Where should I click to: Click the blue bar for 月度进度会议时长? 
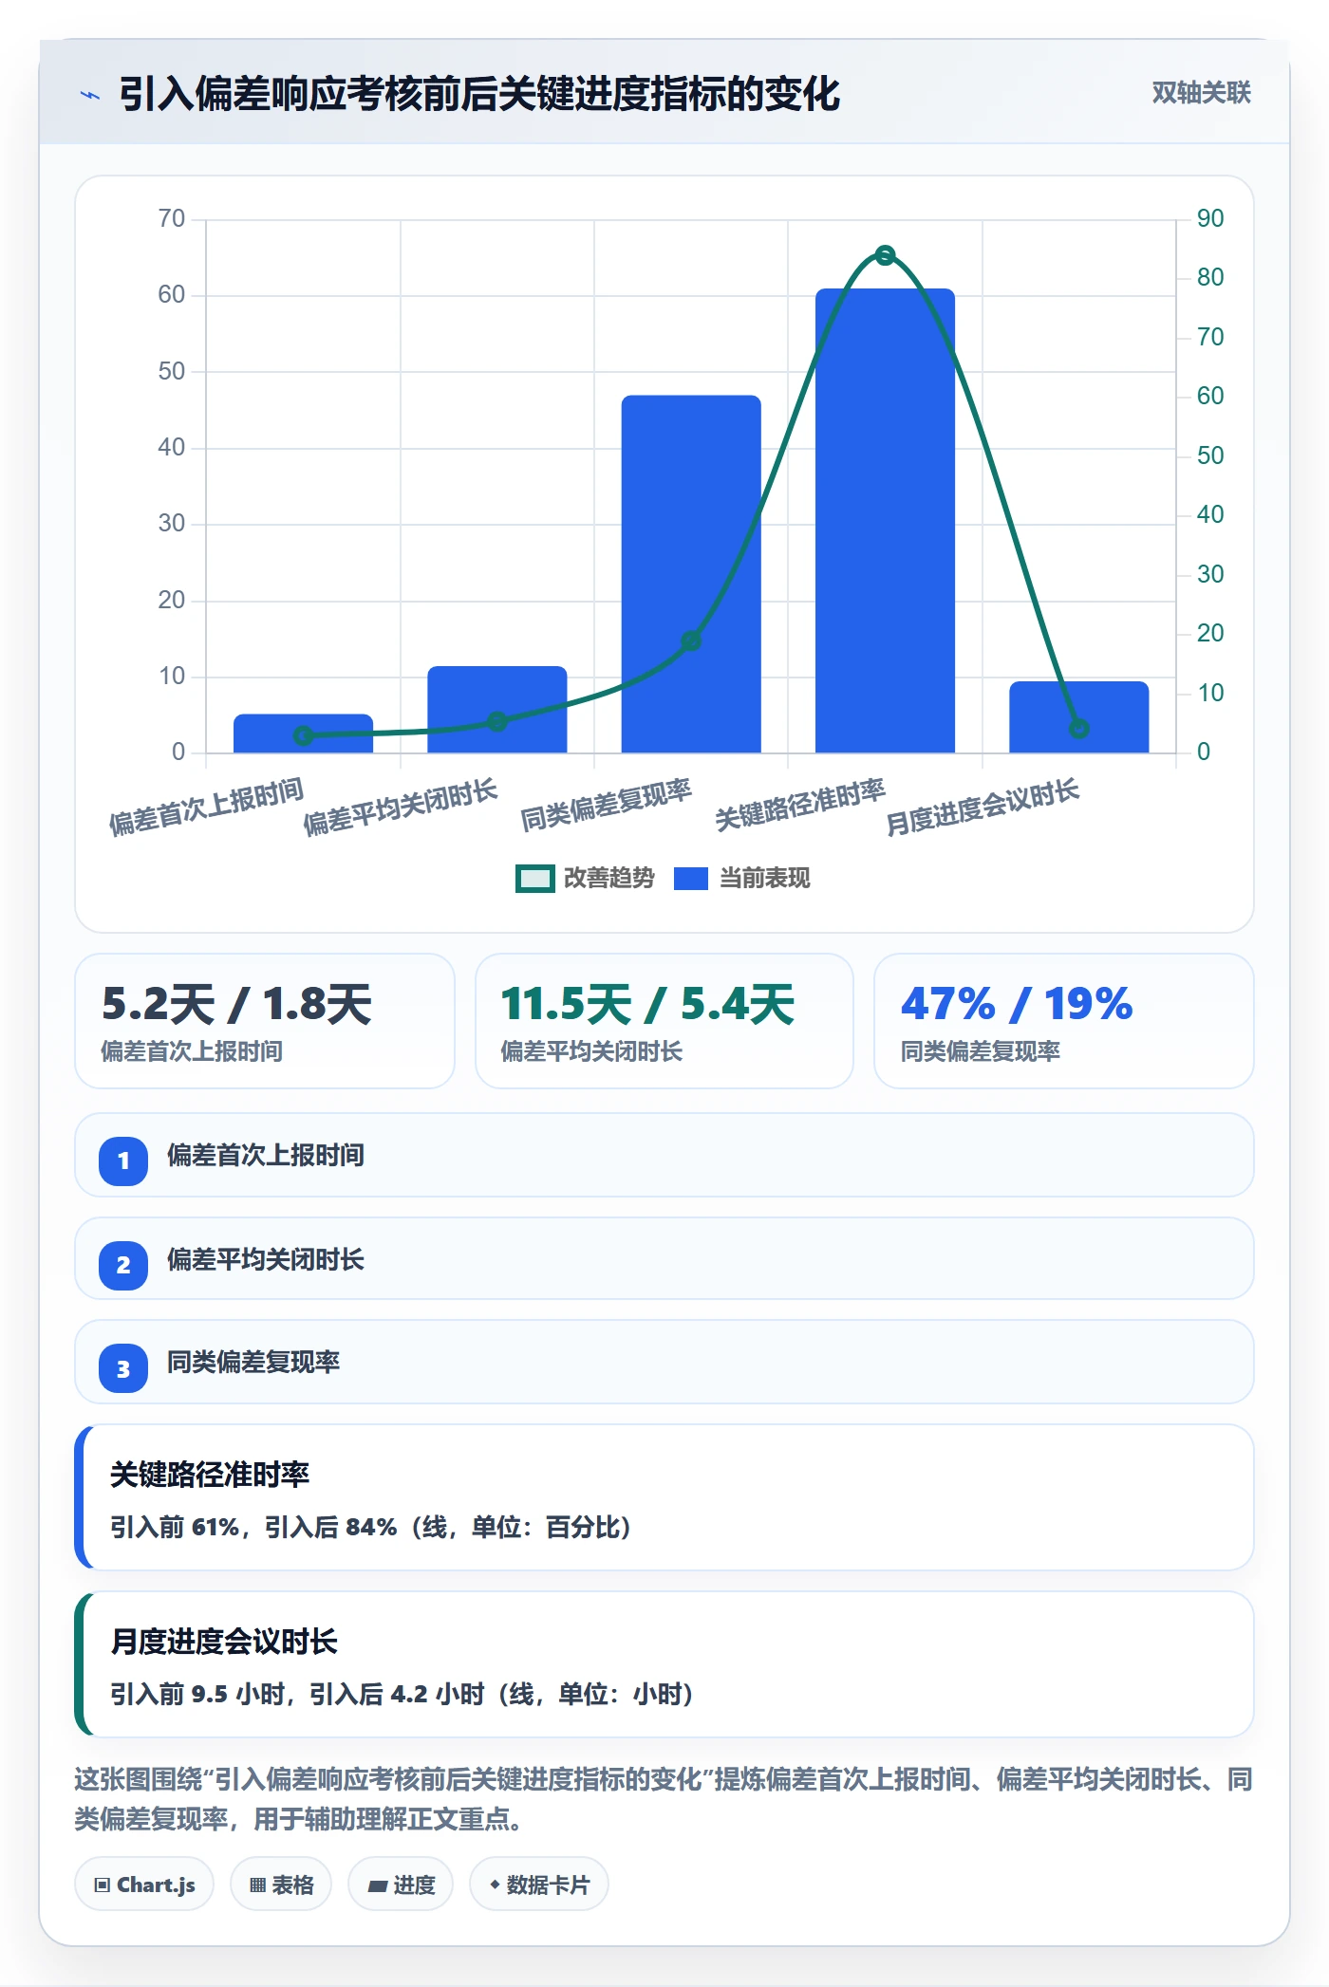click(1079, 717)
